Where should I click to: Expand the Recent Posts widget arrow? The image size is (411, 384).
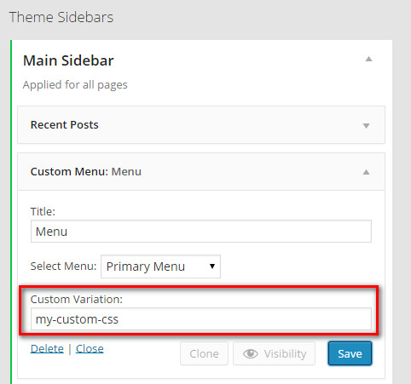(x=366, y=125)
